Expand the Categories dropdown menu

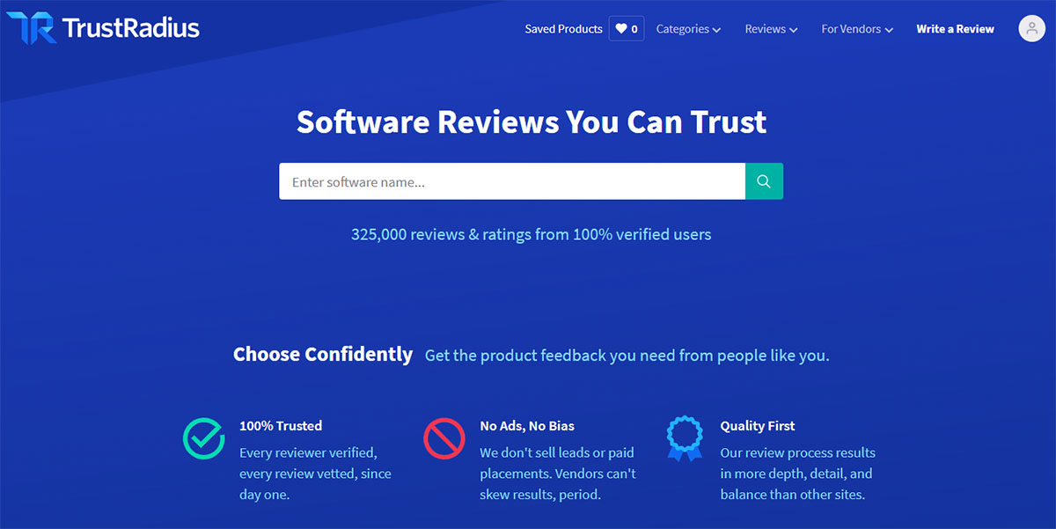point(688,29)
